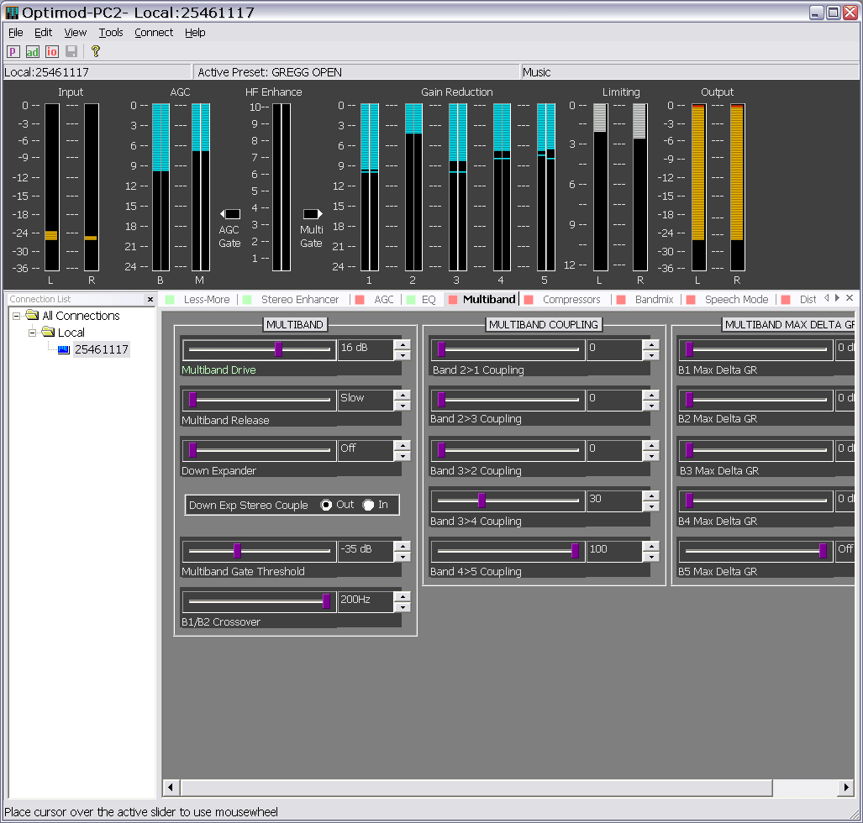Select Down Exp Stereo Couple In radio
The height and width of the screenshot is (823, 863).
[368, 505]
